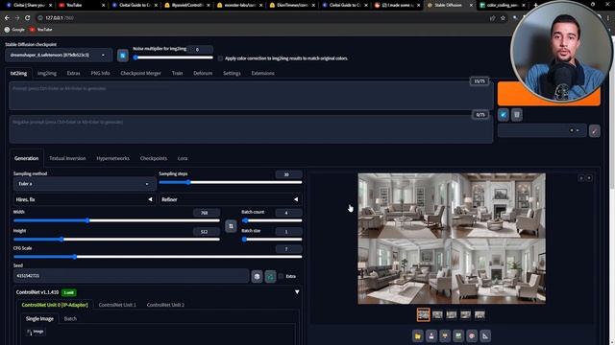This screenshot has width=615, height=345.
Task: Select the Textual Inversion tab
Action: coord(67,158)
